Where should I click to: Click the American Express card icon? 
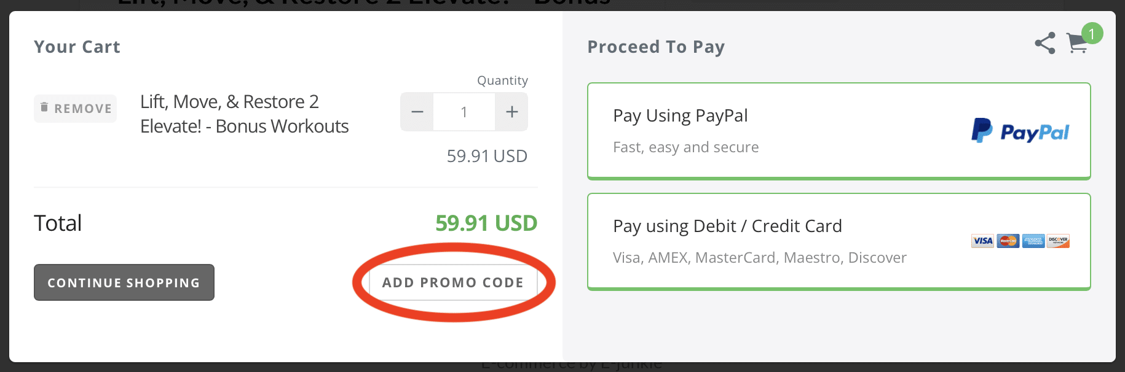pyautogui.click(x=1033, y=241)
